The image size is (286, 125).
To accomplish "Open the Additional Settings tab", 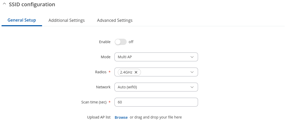I will coord(66,20).
